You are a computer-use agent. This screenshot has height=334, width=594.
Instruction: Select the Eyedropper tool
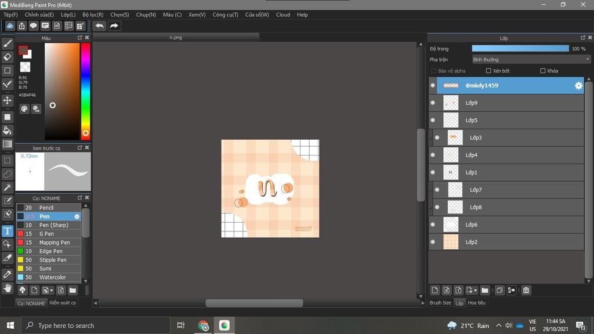[x=7, y=274]
